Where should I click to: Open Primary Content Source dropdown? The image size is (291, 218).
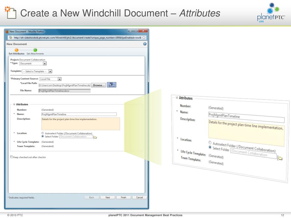(x=50, y=79)
